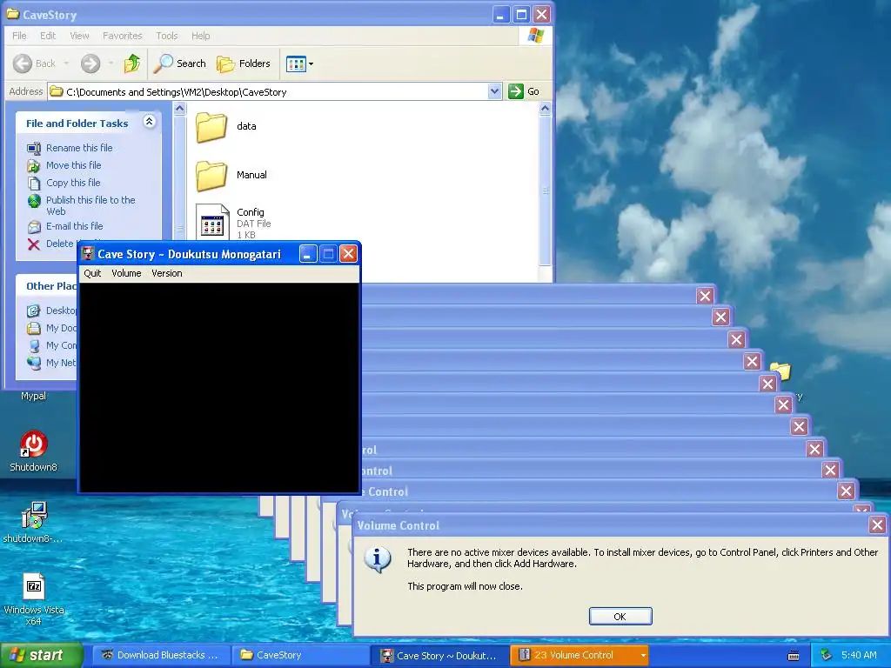The image size is (891, 668).
Task: Open the Edit menu in Explorer
Action: (x=48, y=36)
